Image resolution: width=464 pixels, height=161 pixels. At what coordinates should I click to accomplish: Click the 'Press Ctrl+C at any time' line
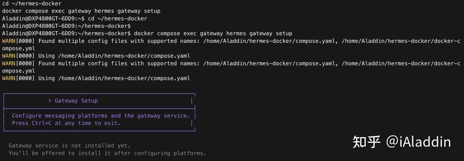tap(66, 123)
